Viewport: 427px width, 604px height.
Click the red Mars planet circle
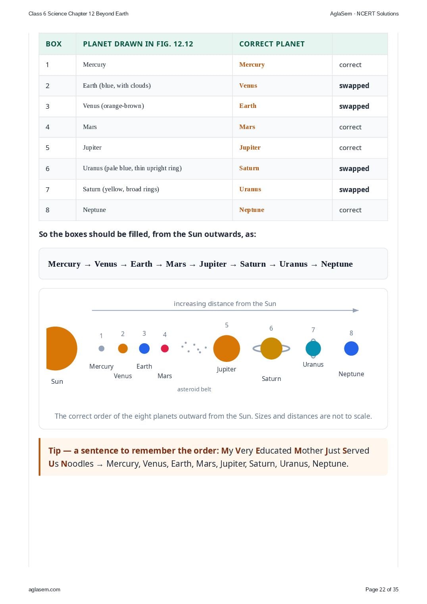coord(165,348)
